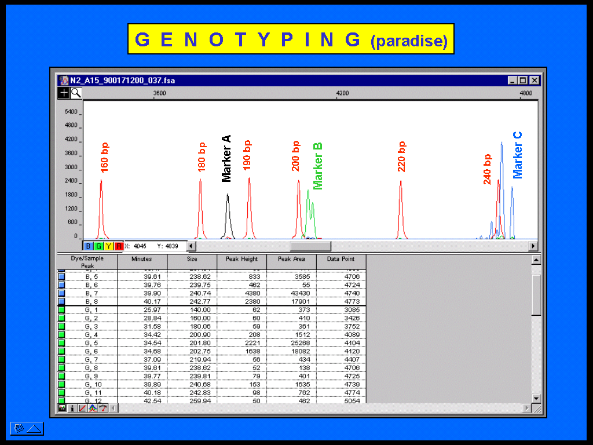The image size is (593, 445).
Task: Select the magnifying glass zoom tool
Action: pyautogui.click(x=75, y=92)
